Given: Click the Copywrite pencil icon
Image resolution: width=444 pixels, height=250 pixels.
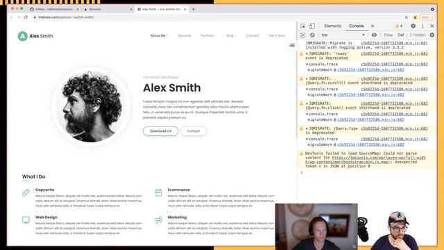Looking at the screenshot, I should point(26,192).
